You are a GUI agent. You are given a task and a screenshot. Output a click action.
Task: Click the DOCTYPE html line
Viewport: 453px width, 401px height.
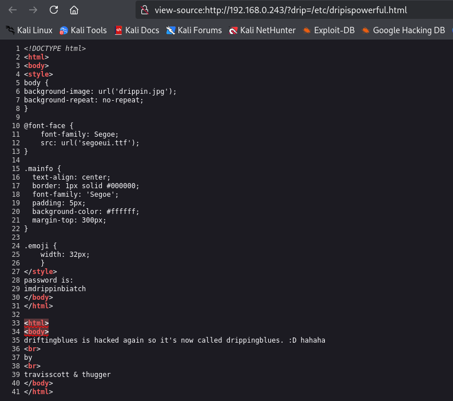coord(55,49)
